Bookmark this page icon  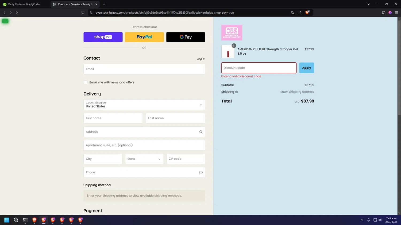pyautogui.click(x=83, y=13)
